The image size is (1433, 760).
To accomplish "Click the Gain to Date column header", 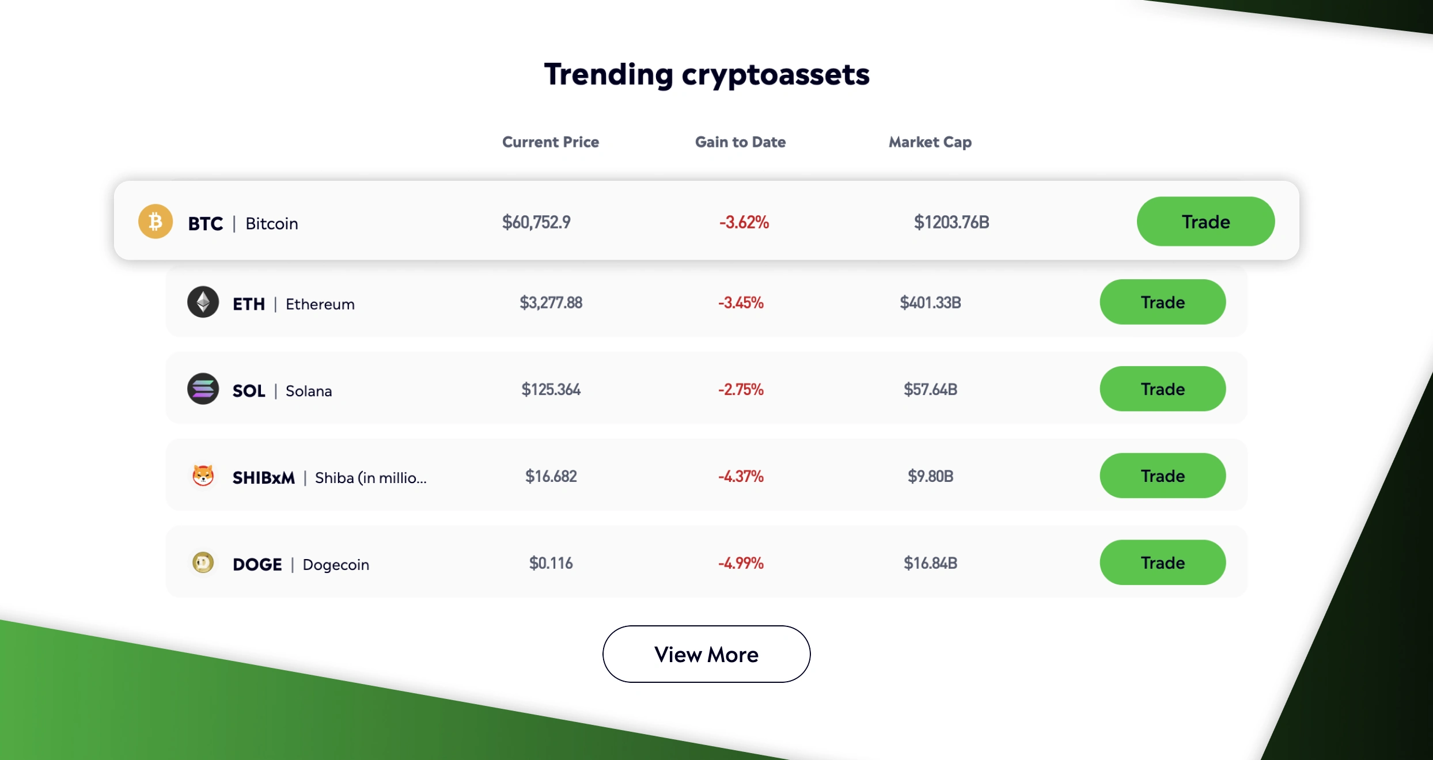I will (x=740, y=142).
